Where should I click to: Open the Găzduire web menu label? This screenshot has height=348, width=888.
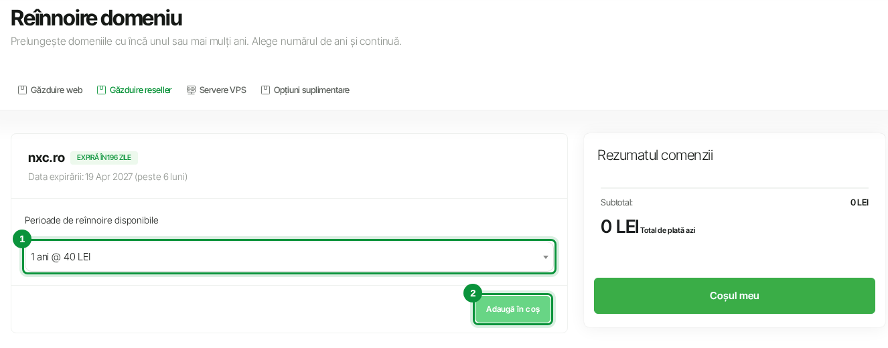pos(56,90)
